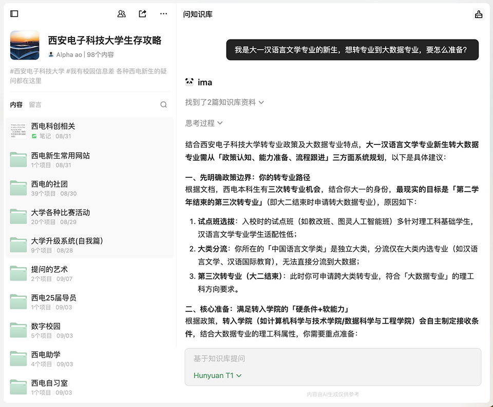Search the content list via magnifier icon

(x=163, y=105)
